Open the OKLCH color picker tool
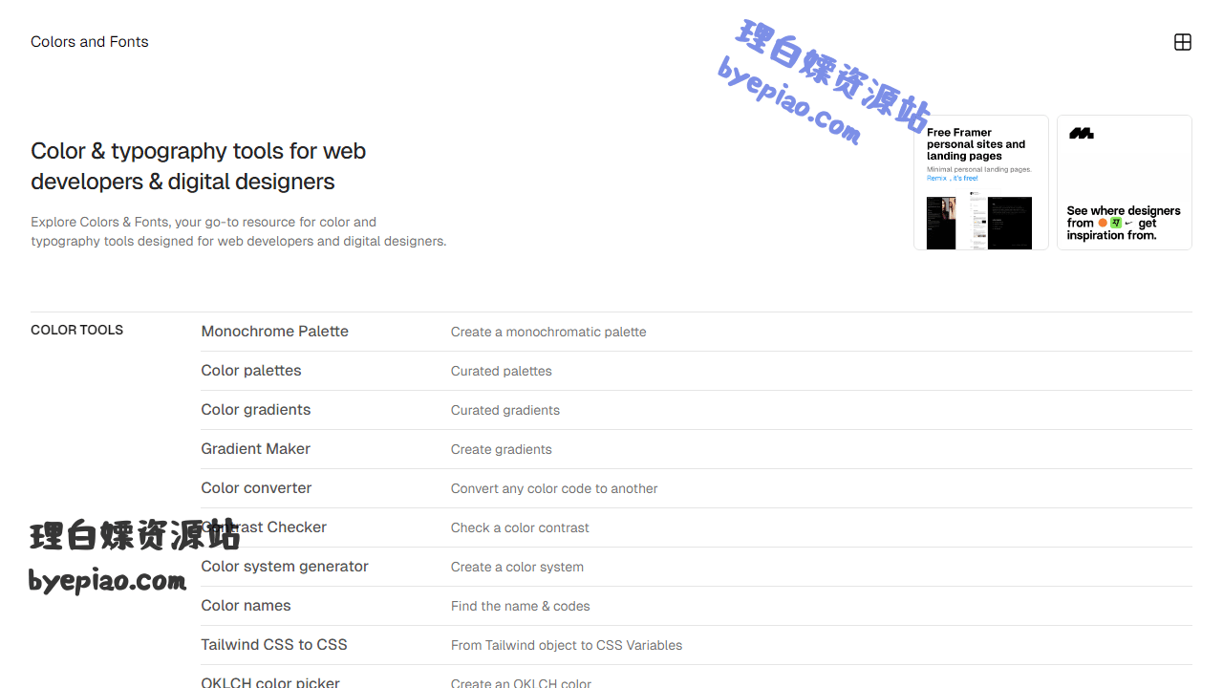 point(270,682)
